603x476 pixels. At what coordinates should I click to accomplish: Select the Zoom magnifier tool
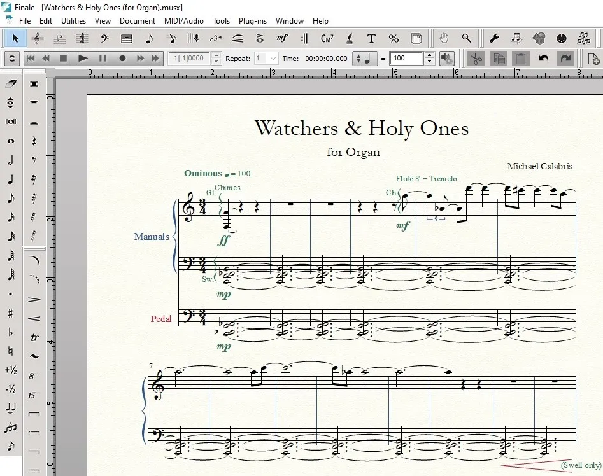467,38
